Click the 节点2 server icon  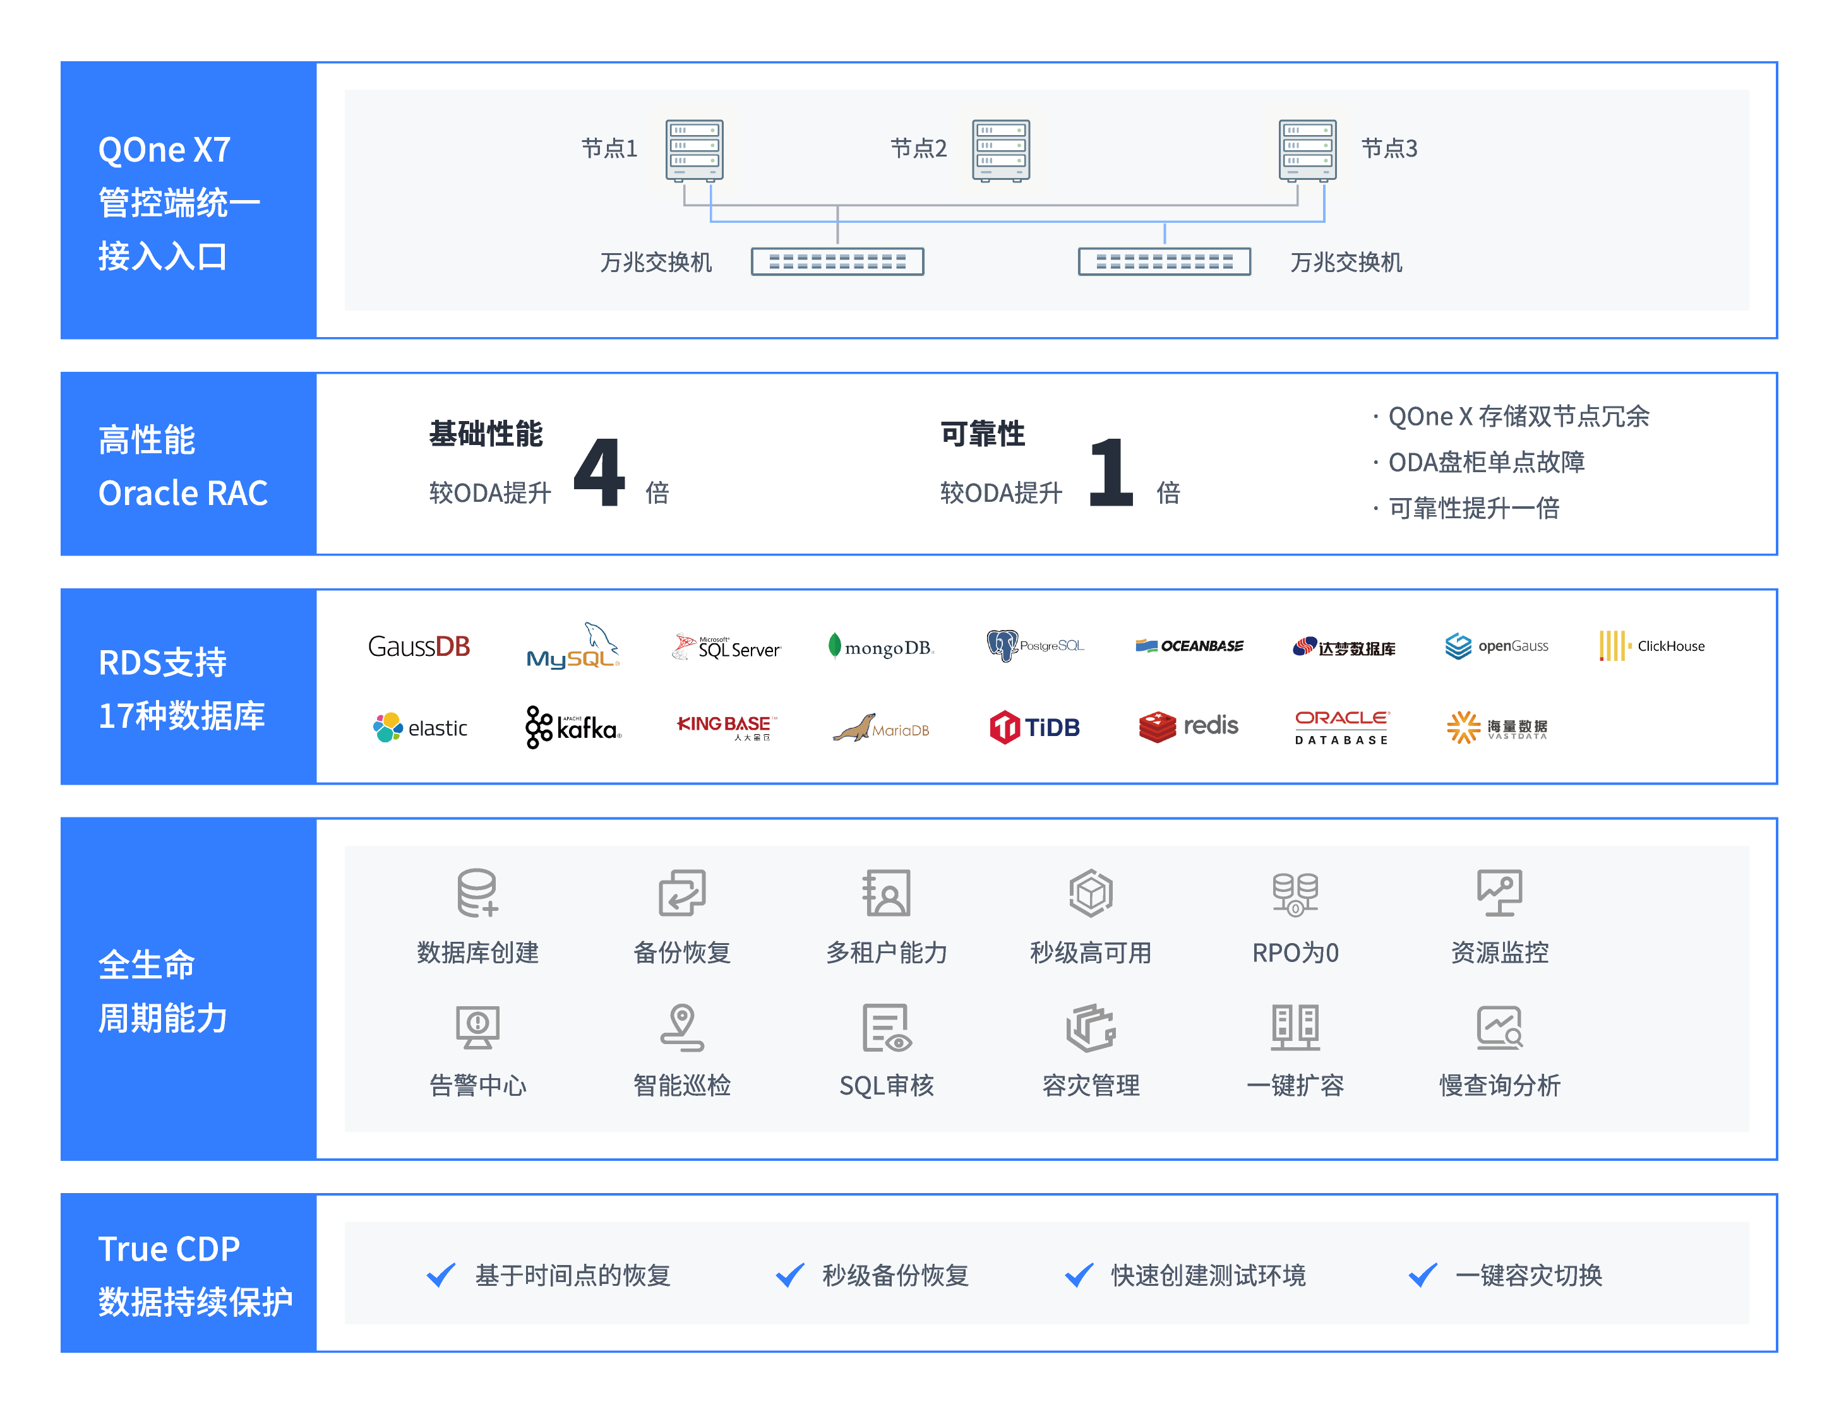click(1000, 151)
